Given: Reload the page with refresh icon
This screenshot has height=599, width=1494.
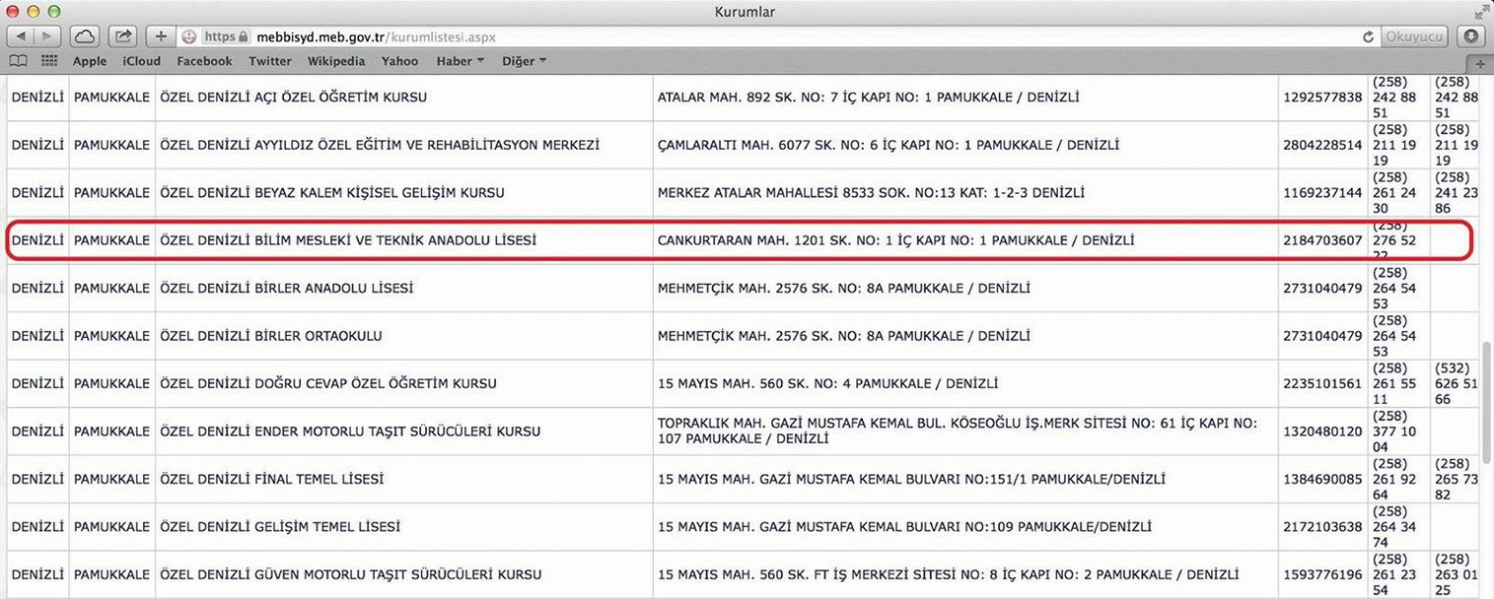Looking at the screenshot, I should (x=1368, y=36).
